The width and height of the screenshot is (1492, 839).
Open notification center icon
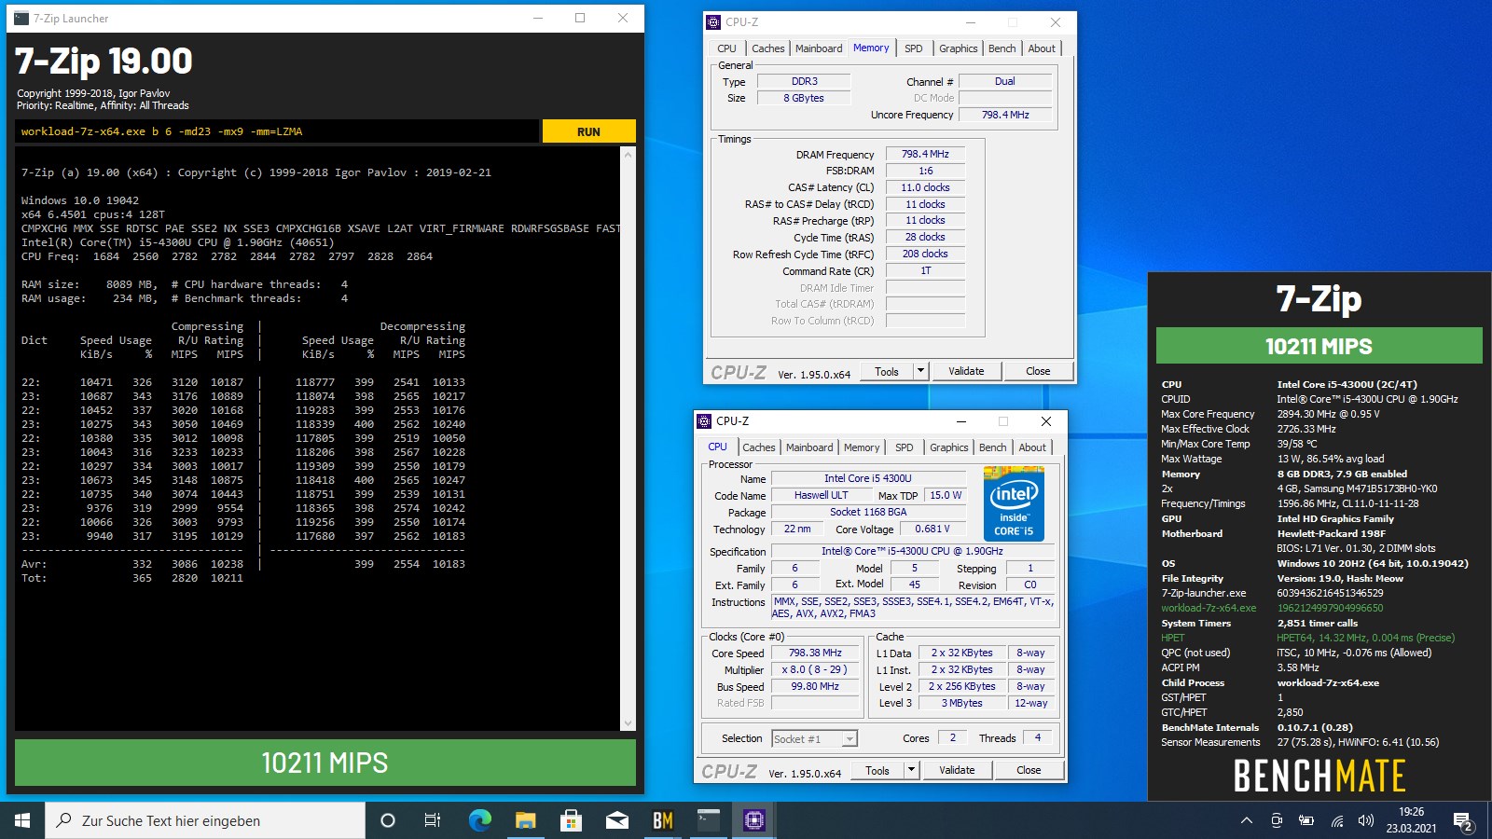point(1463,820)
